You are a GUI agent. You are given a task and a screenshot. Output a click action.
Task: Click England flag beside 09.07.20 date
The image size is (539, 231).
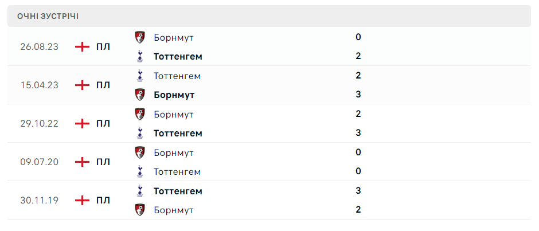pos(83,162)
